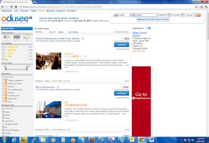Click the browser back arrow
The height and width of the screenshot is (143, 209).
tap(3, 7)
